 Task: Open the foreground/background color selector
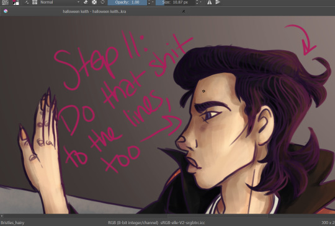(x=16, y=2)
